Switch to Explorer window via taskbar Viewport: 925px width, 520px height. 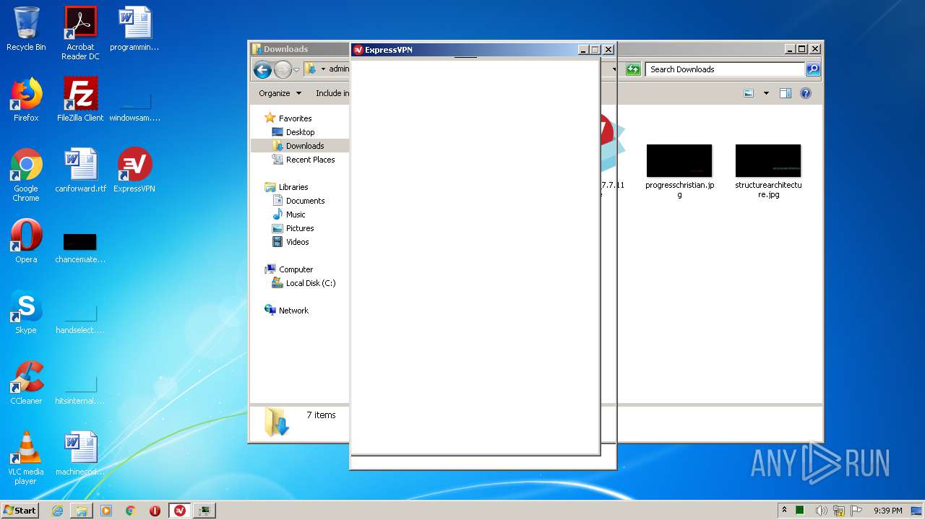click(82, 511)
